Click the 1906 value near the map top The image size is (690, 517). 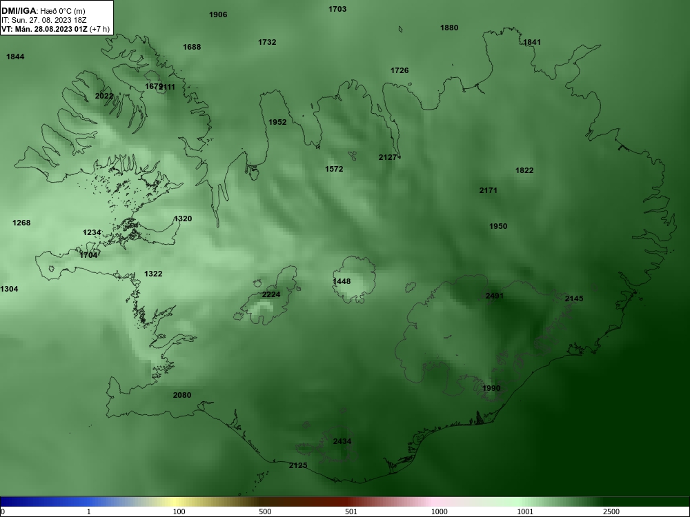(x=218, y=15)
